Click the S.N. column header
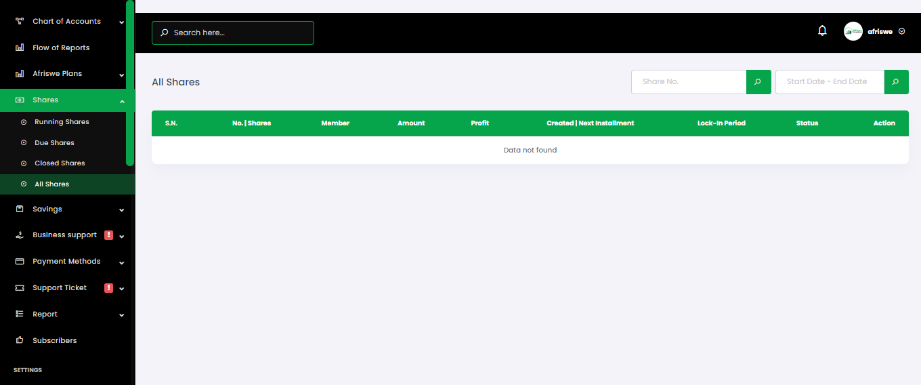The height and width of the screenshot is (385, 921). pyautogui.click(x=171, y=123)
